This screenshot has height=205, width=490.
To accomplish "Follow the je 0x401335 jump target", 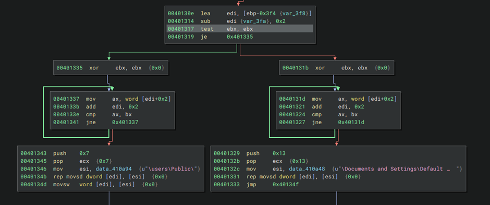I will pos(240,37).
